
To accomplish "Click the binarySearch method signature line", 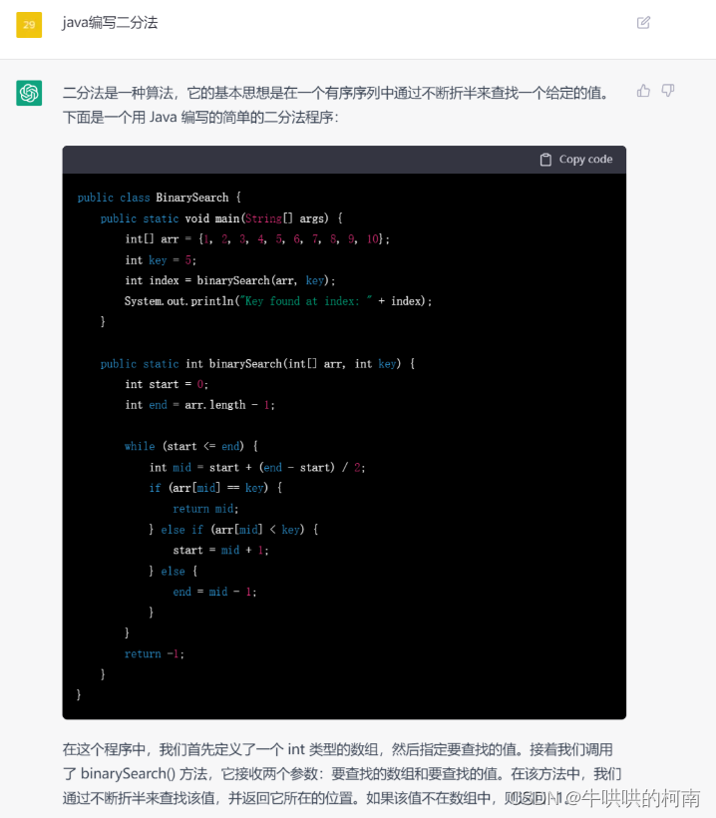I will tap(257, 364).
